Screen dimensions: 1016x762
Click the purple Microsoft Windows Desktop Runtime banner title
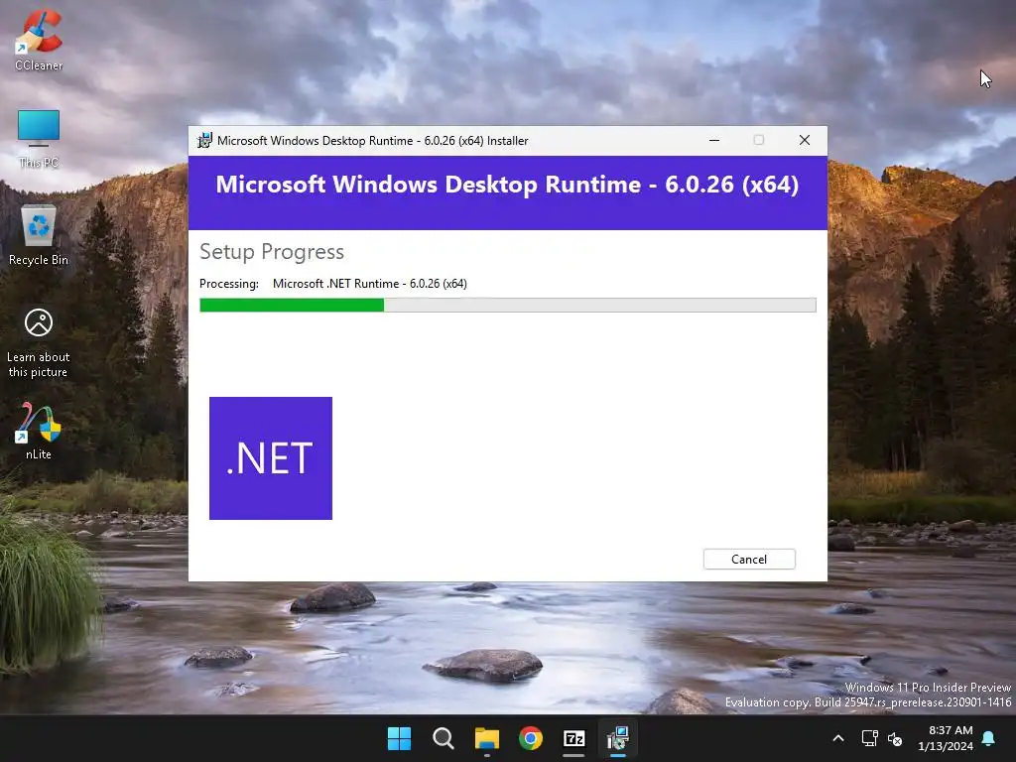click(x=507, y=185)
